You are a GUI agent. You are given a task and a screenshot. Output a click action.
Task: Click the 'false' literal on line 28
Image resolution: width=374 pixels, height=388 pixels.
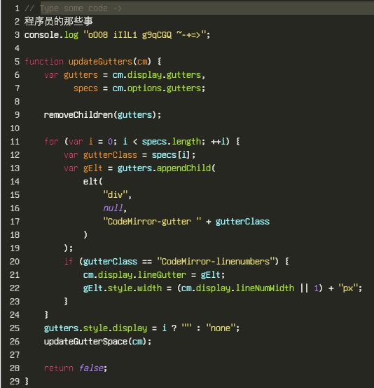pyautogui.click(x=91, y=368)
